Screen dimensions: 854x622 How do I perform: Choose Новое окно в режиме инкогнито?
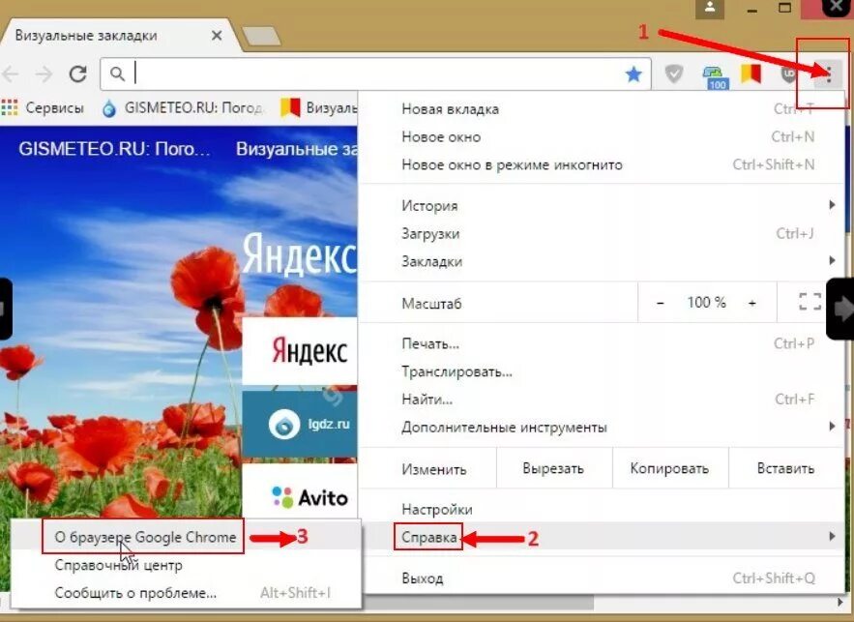(602, 164)
